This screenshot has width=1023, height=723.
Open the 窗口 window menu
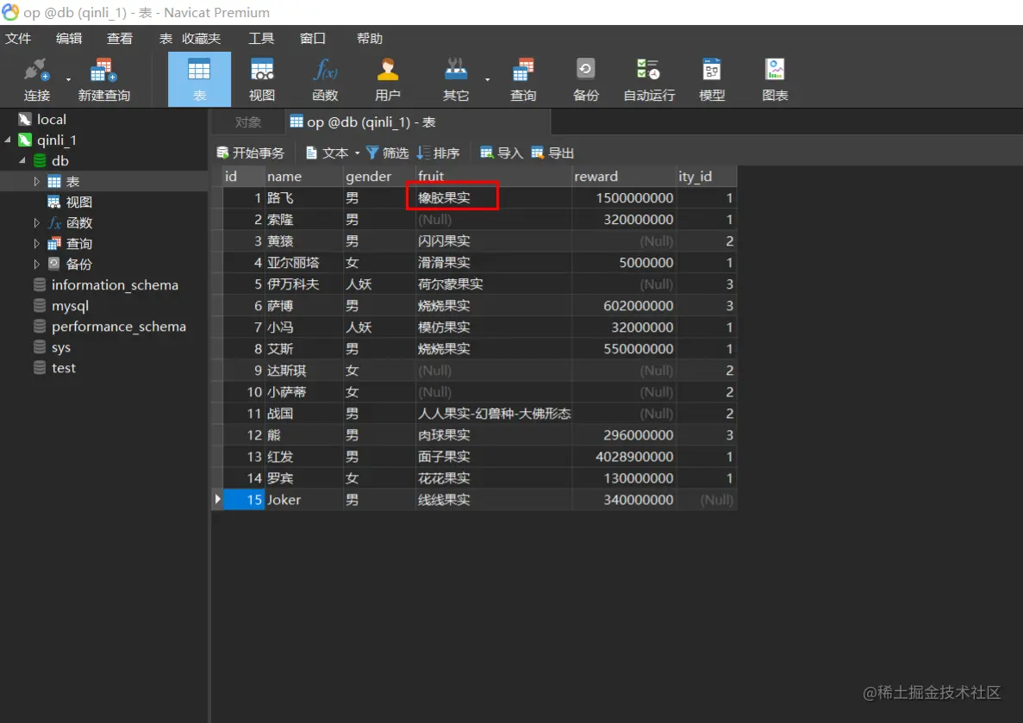pyautogui.click(x=313, y=39)
